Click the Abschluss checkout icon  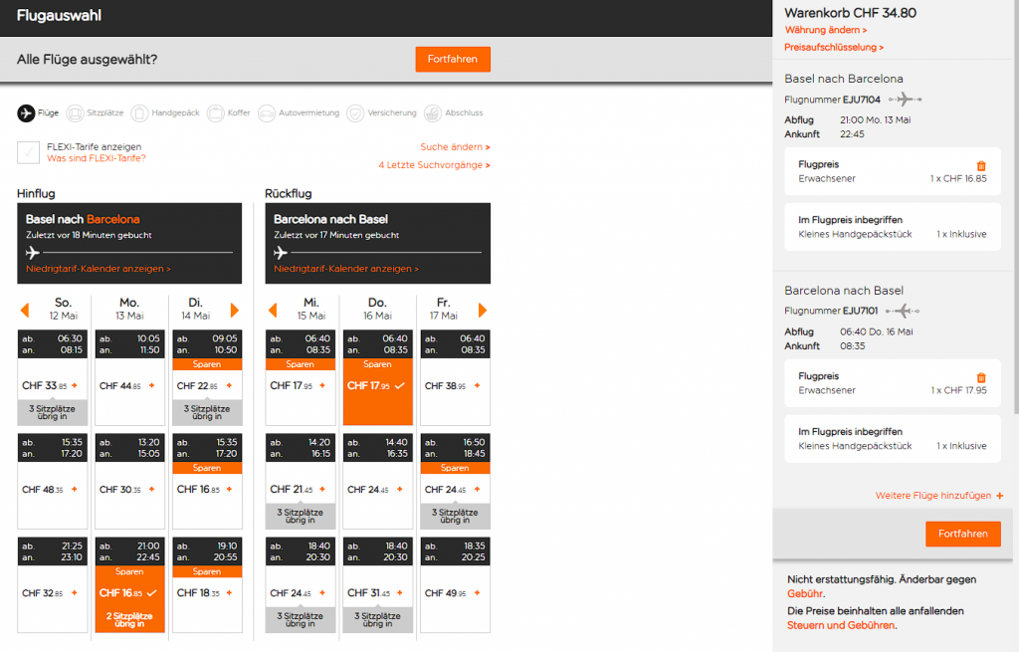(432, 113)
